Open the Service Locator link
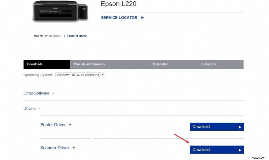 119,18
